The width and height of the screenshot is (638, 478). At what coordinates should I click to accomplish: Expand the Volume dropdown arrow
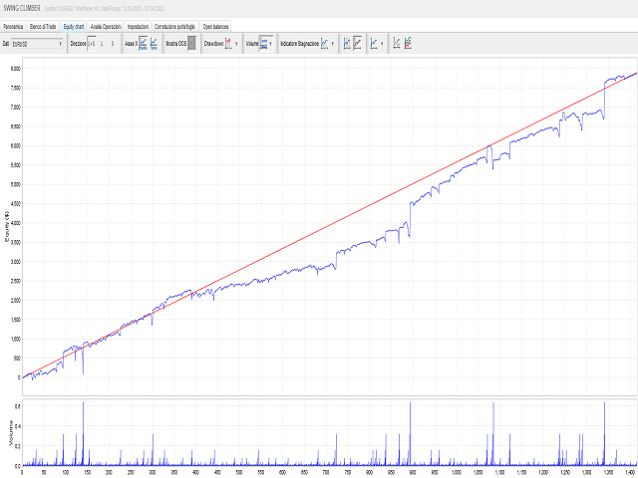click(270, 44)
